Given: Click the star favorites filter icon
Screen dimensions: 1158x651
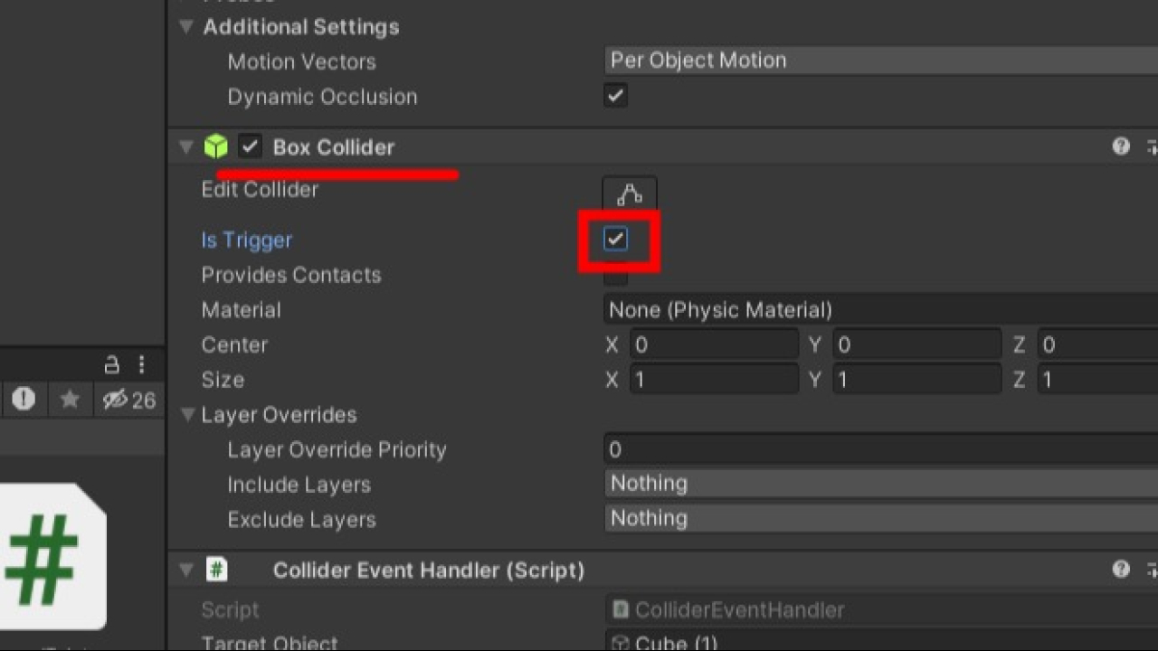Looking at the screenshot, I should pyautogui.click(x=70, y=400).
